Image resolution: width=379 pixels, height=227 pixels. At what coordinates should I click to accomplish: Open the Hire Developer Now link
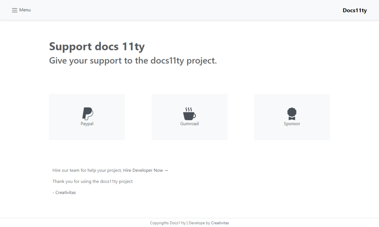tap(143, 170)
